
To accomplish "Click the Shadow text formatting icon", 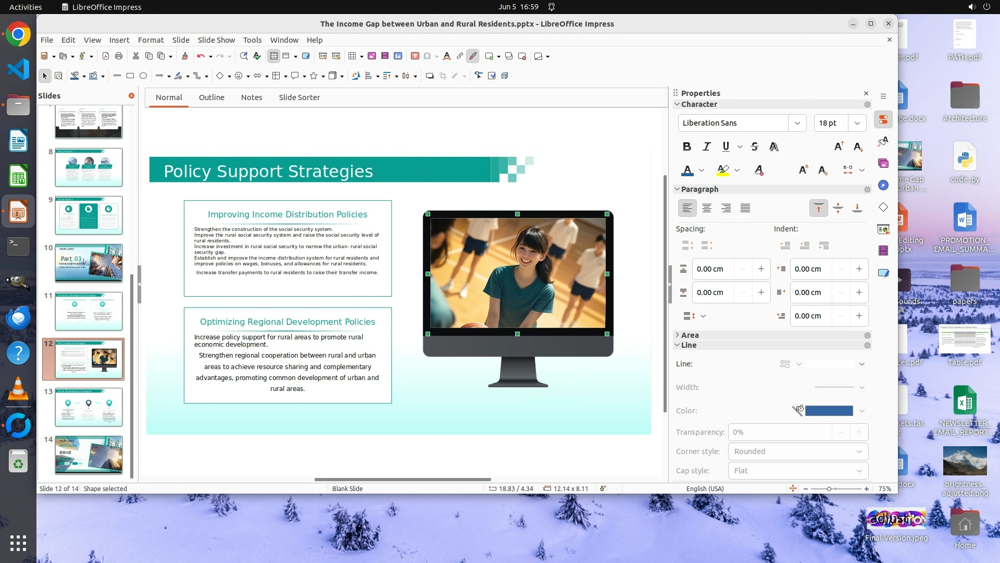I will [774, 147].
